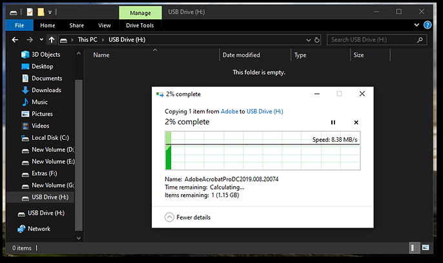Click the Back navigation arrow
443x263 pixels.
(15, 40)
